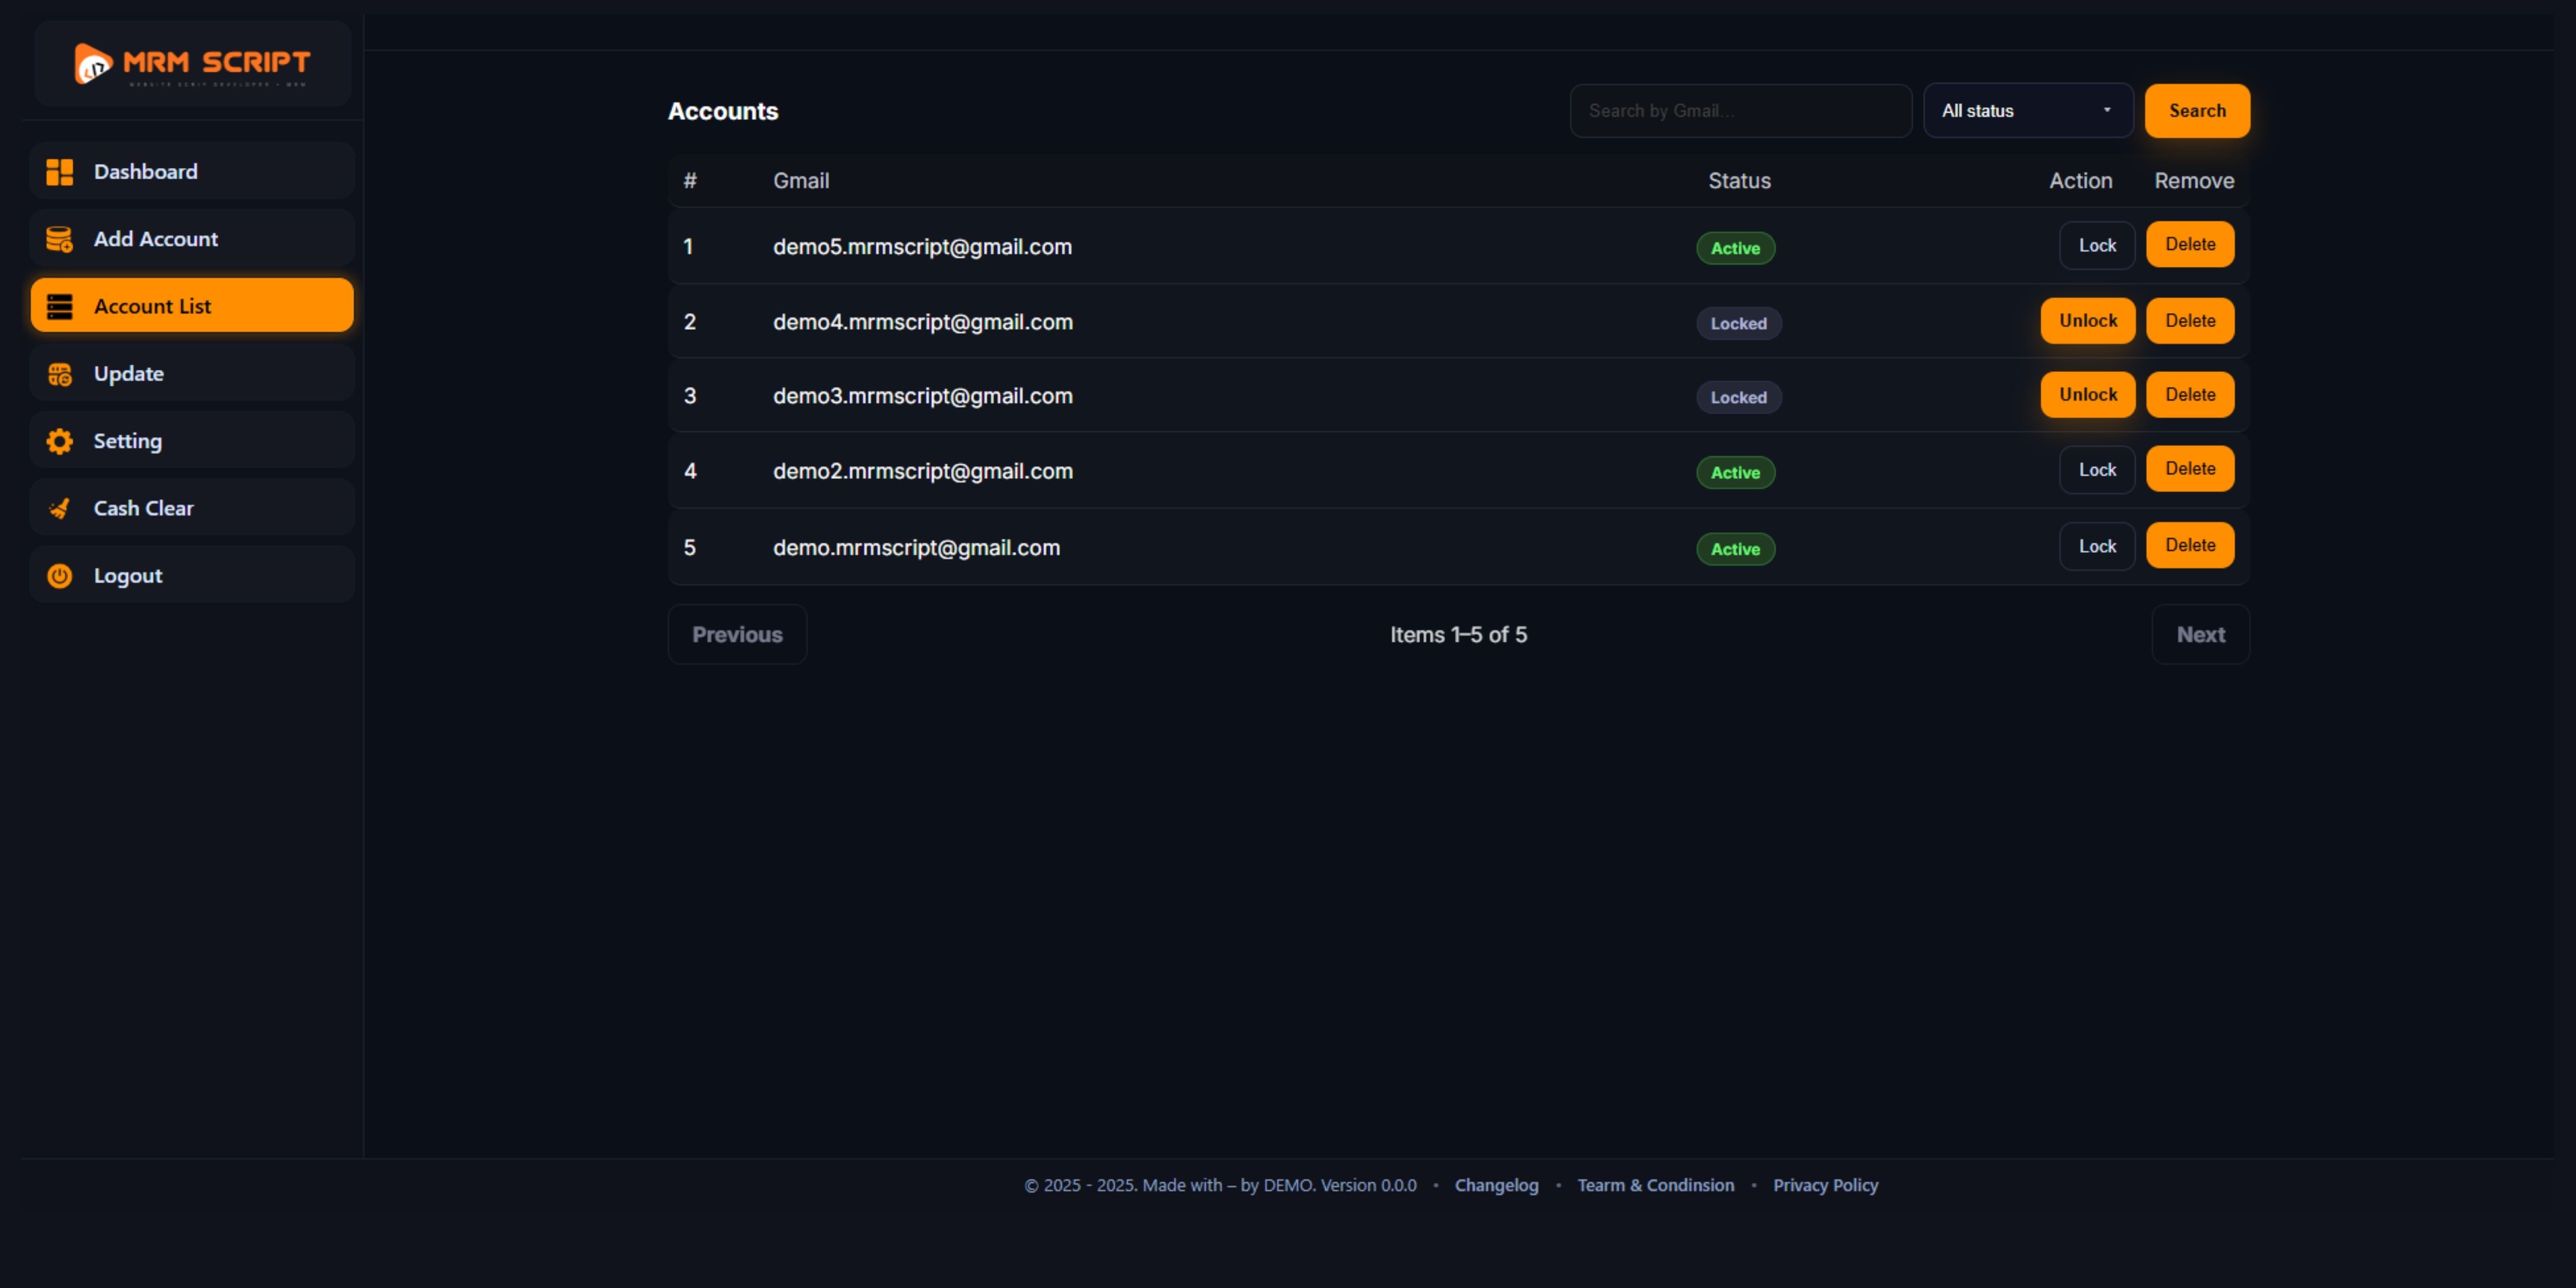The width and height of the screenshot is (2576, 1288).
Task: Lock the demo5.mrmscript@gmail.com account
Action: pyautogui.click(x=2096, y=245)
